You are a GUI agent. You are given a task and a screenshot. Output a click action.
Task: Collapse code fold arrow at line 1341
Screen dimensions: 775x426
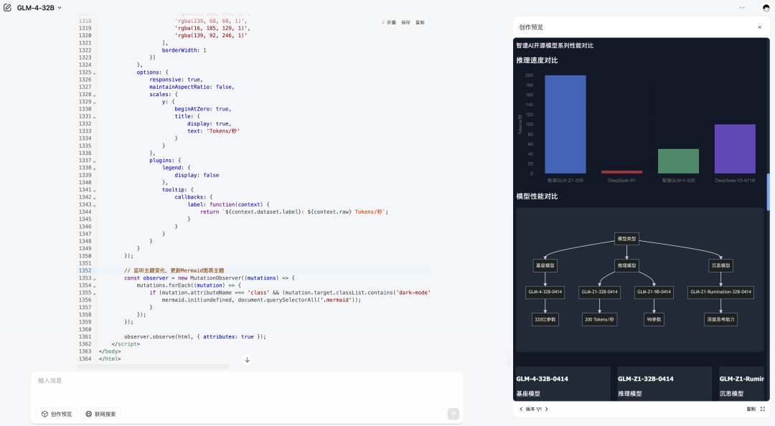click(95, 190)
